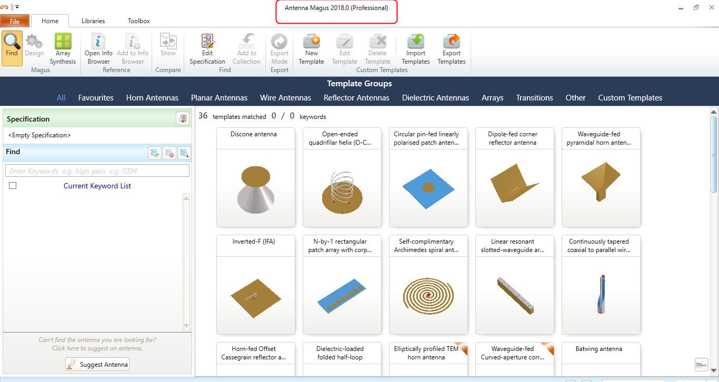Select Dipole-fed corner reflector antenna template

click(515, 177)
